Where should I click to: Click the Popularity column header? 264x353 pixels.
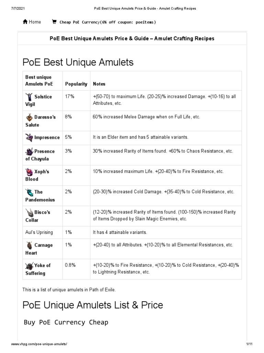pos(76,84)
